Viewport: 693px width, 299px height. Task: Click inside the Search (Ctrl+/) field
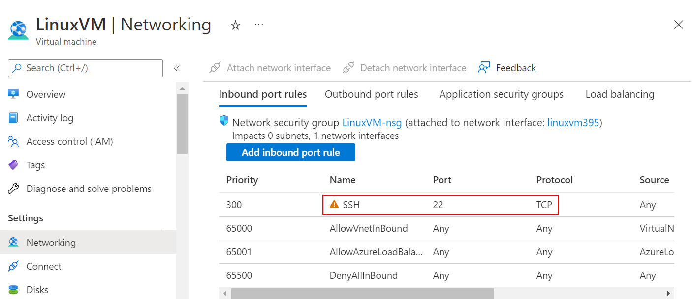pyautogui.click(x=85, y=68)
